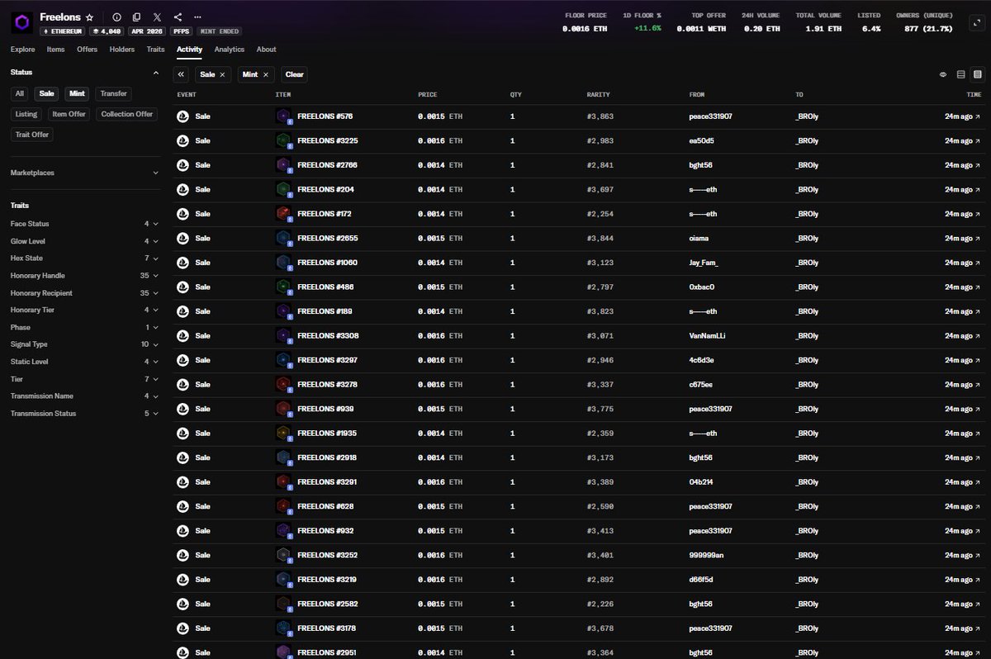This screenshot has height=659, width=991.
Task: Collapse the Status section
Action: [156, 73]
